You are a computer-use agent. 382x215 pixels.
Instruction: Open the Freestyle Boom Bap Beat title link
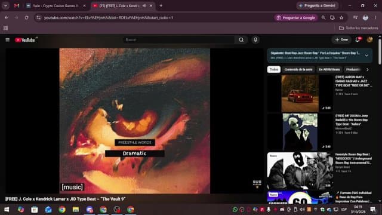[x=353, y=158]
